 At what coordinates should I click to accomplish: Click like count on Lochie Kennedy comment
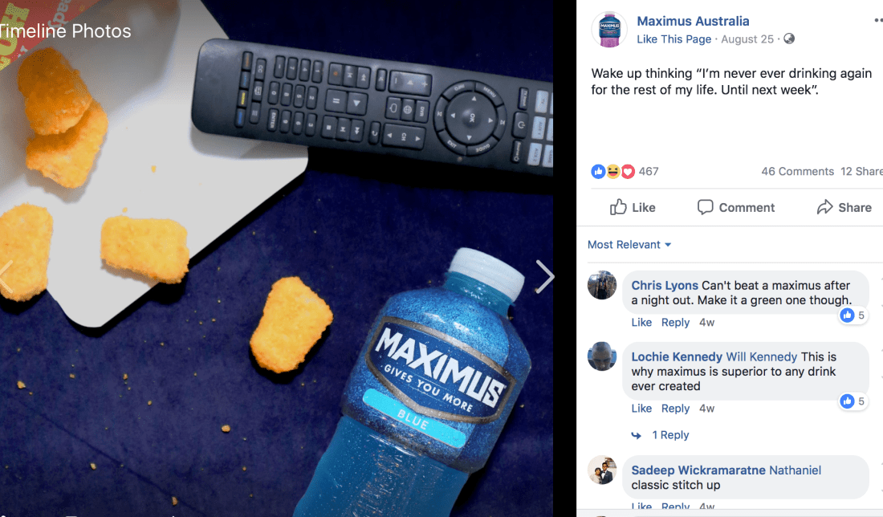[852, 401]
